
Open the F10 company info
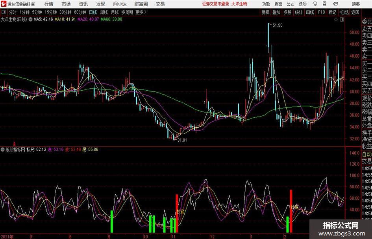coord(322,12)
